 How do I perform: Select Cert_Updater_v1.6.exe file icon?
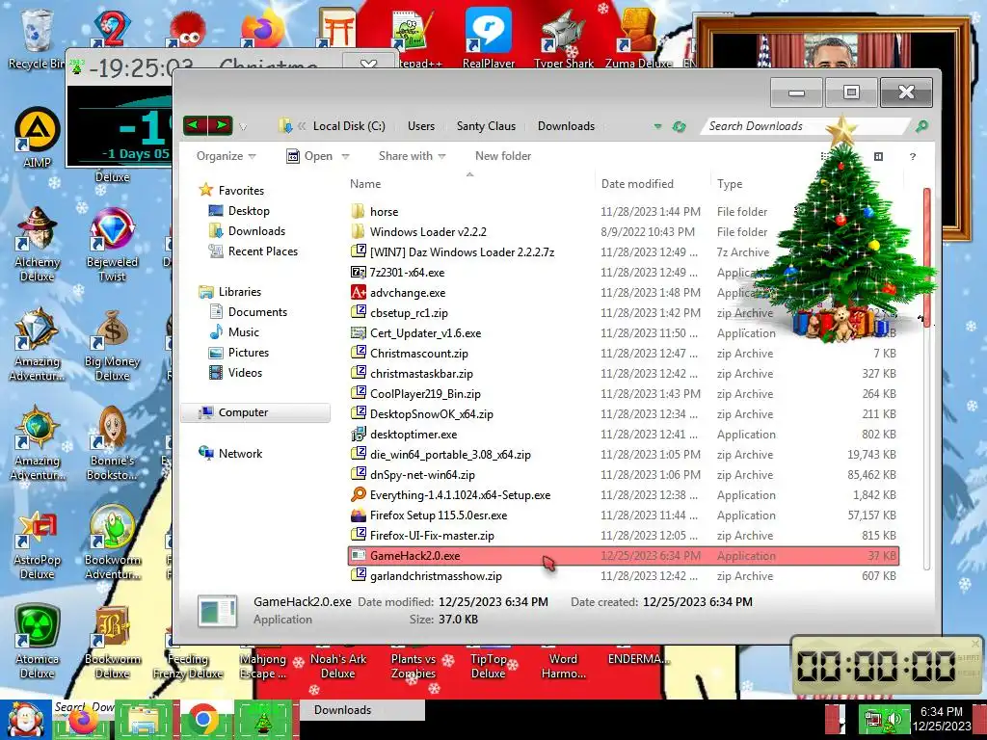point(359,332)
